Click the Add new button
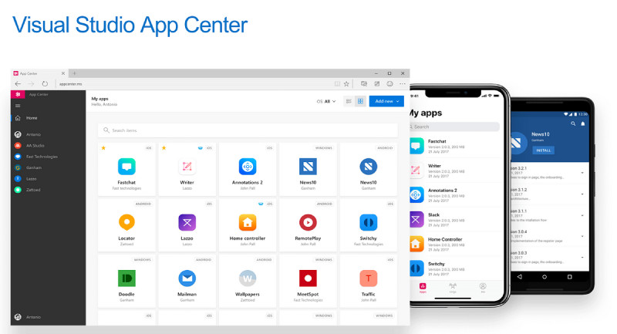617x334 pixels. [x=386, y=102]
